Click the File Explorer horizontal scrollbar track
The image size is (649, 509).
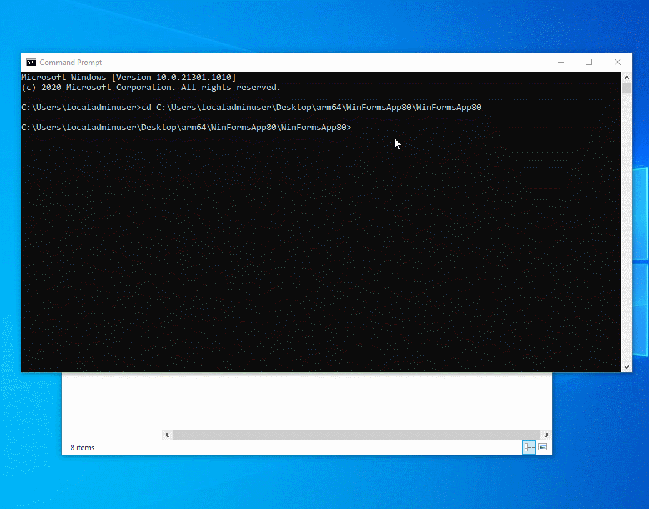coord(356,435)
